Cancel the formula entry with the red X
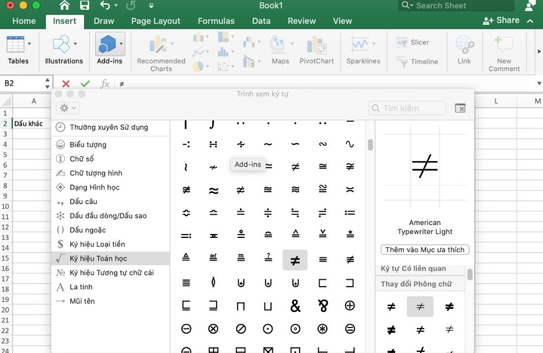 [x=67, y=84]
